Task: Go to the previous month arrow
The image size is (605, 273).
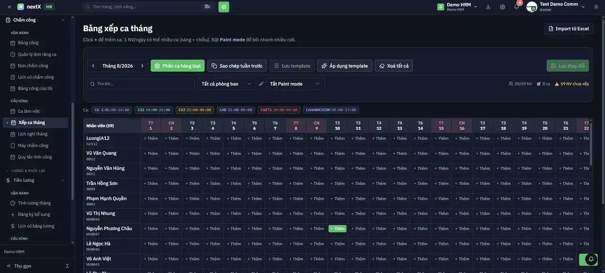Action: pyautogui.click(x=93, y=66)
